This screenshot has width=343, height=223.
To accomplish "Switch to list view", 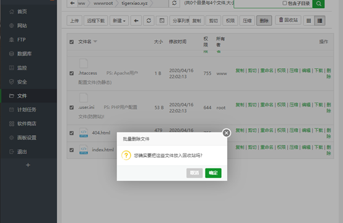I will (319, 21).
